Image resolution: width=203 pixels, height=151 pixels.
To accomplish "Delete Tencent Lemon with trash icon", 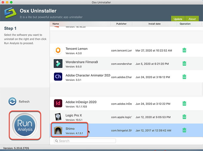I will pyautogui.click(x=184, y=50).
